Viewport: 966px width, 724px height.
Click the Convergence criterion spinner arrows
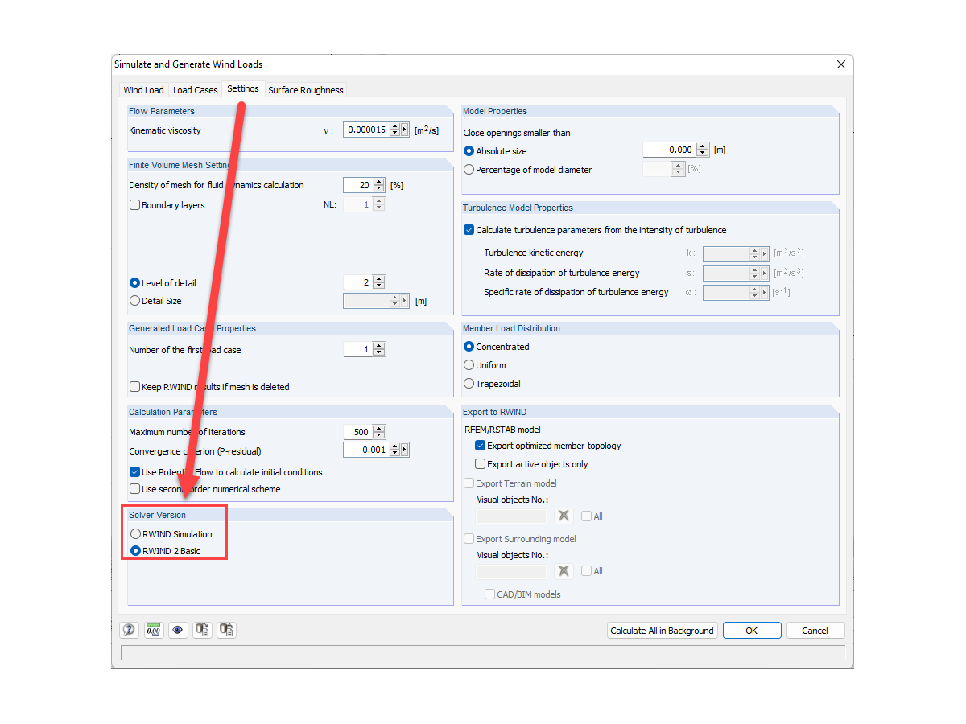(x=394, y=450)
